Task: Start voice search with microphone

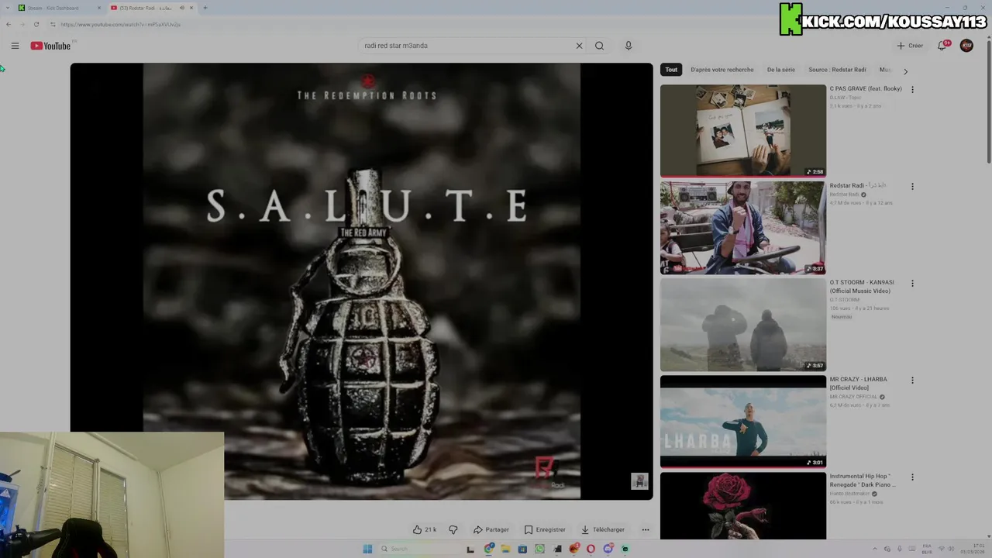Action: [629, 46]
